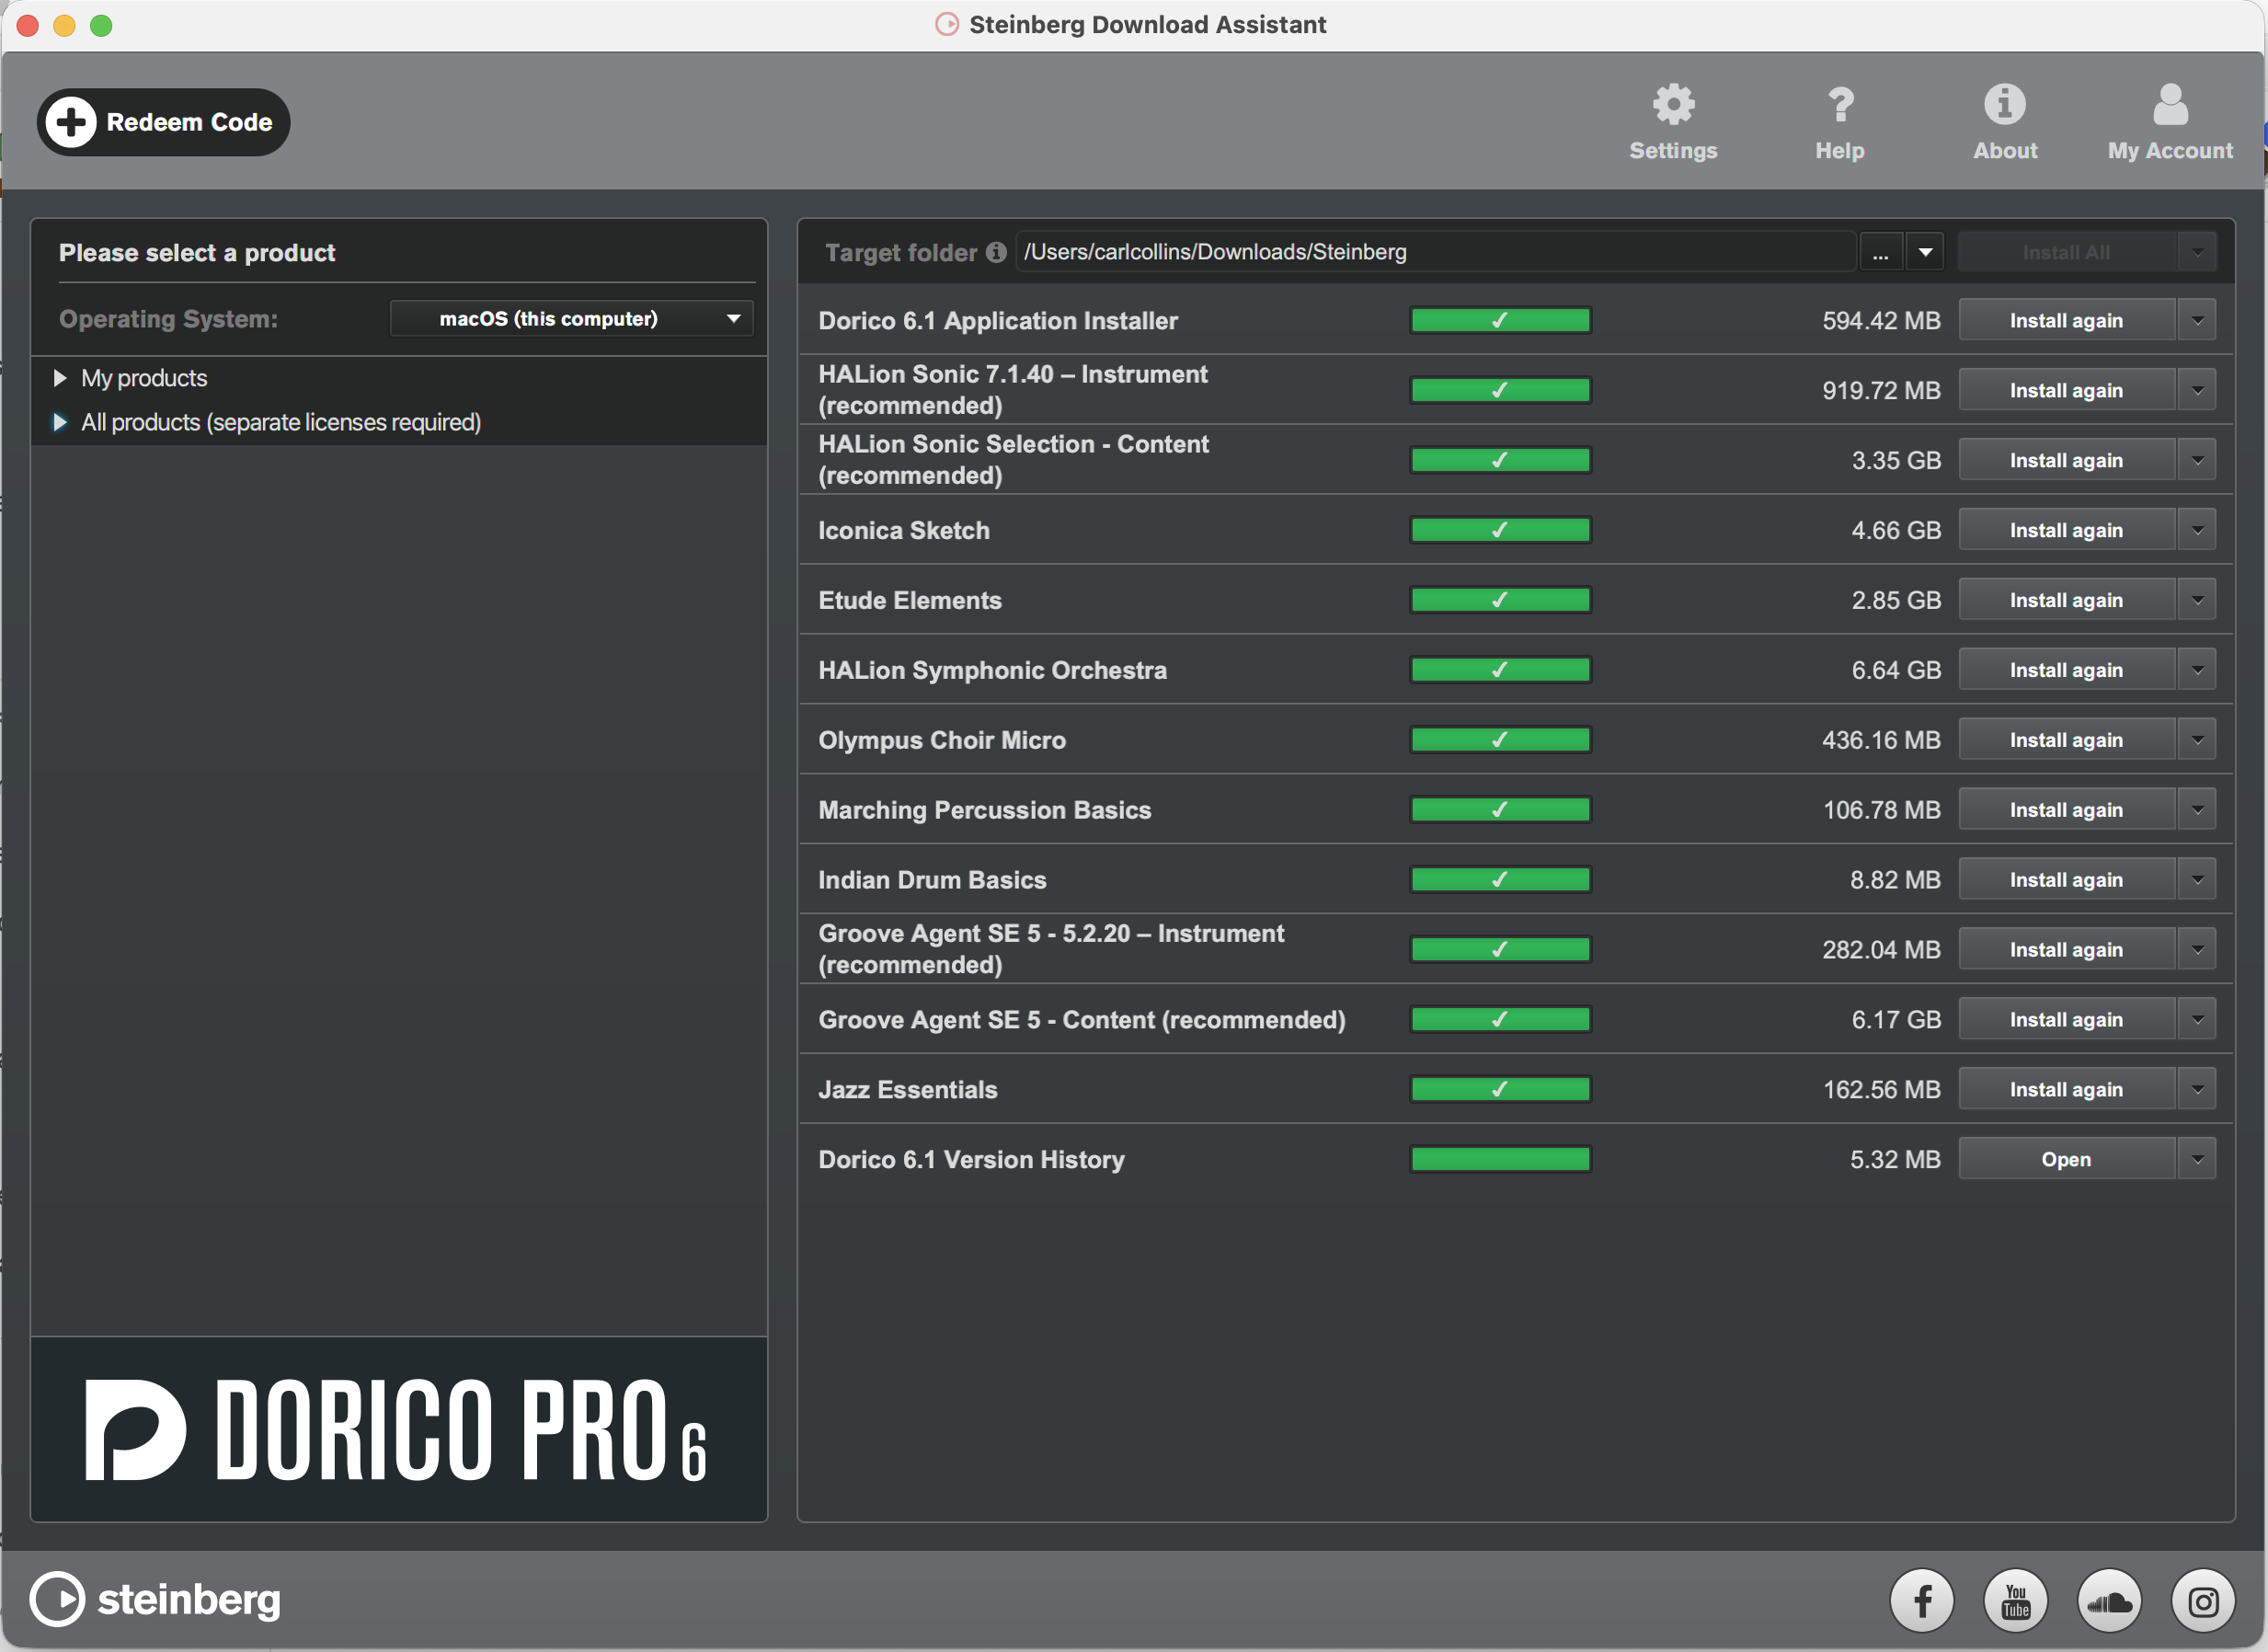Screen dimensions: 2268x1652
Task: Click Open for Dorico 6.1 Version History
Action: pos(2066,1159)
